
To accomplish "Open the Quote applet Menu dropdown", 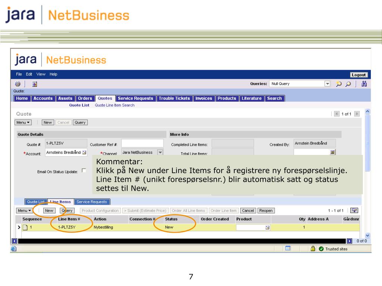I will pos(23,123).
